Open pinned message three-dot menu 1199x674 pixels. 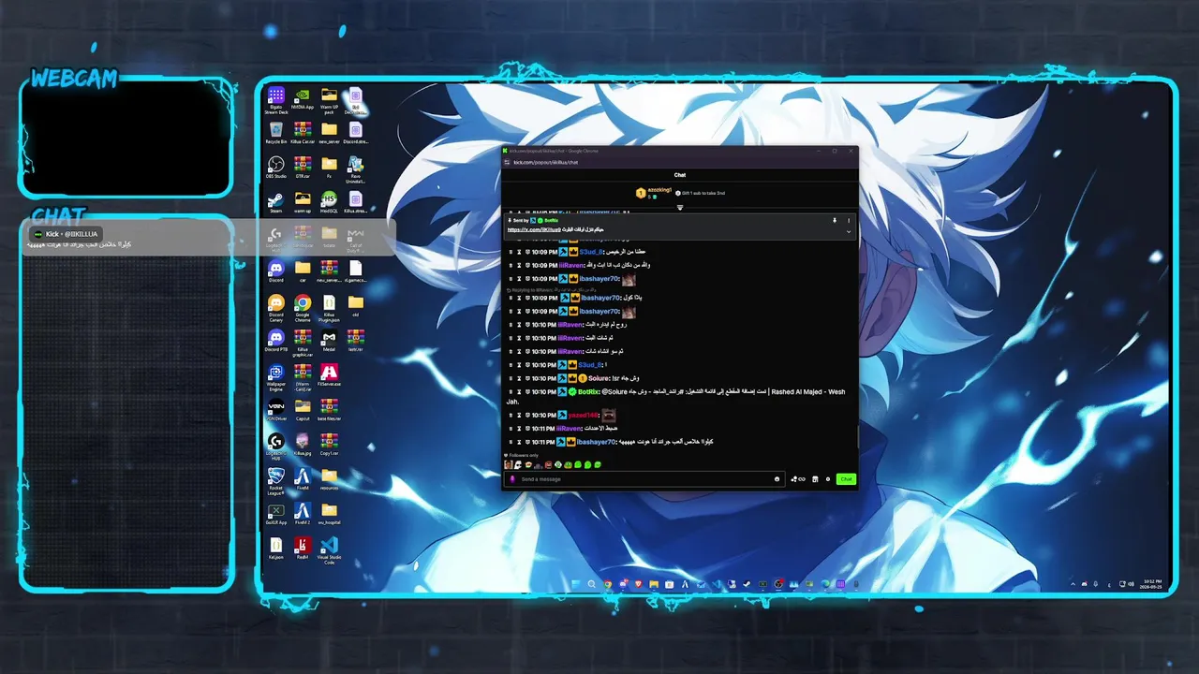849,221
